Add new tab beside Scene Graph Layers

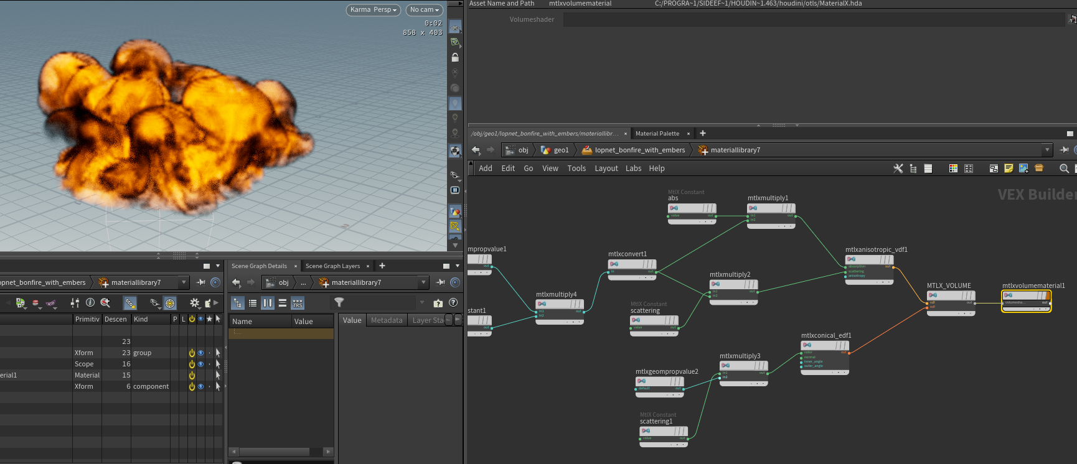click(382, 266)
